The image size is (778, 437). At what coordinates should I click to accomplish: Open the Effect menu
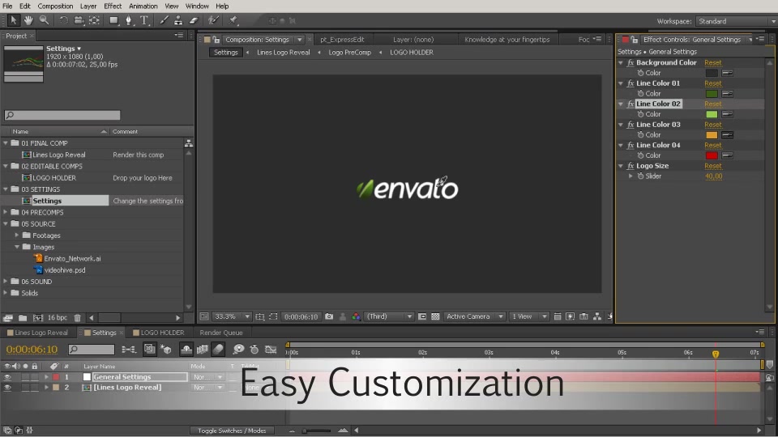[x=113, y=6]
